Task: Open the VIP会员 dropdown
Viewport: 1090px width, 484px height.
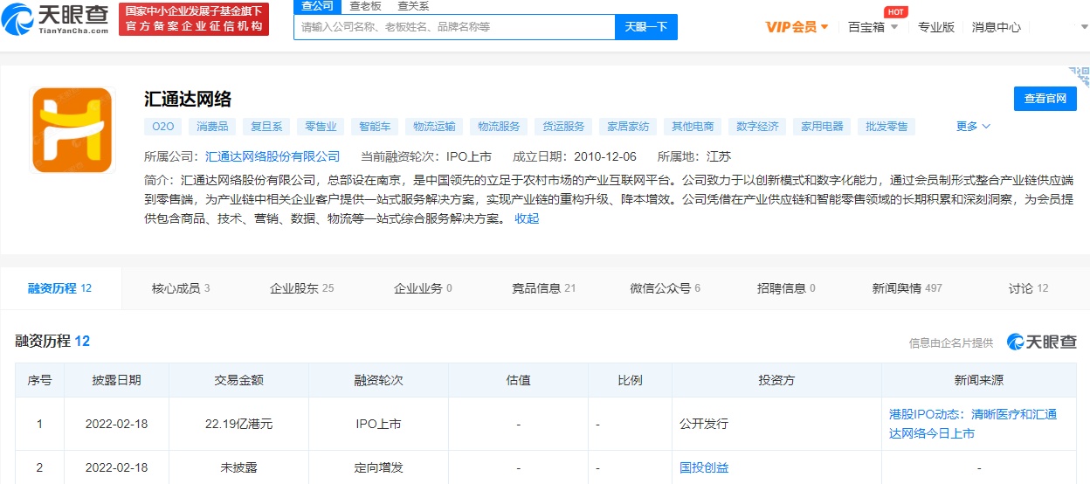Action: (x=797, y=27)
